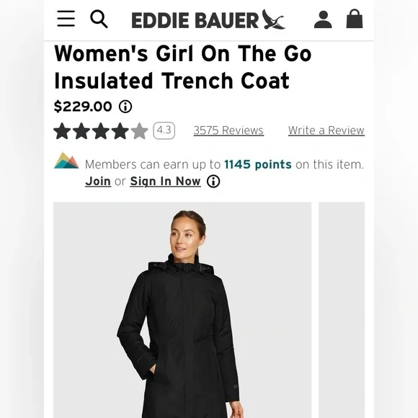The width and height of the screenshot is (418, 418).
Task: Open the search magnifier icon
Action: coord(99,19)
